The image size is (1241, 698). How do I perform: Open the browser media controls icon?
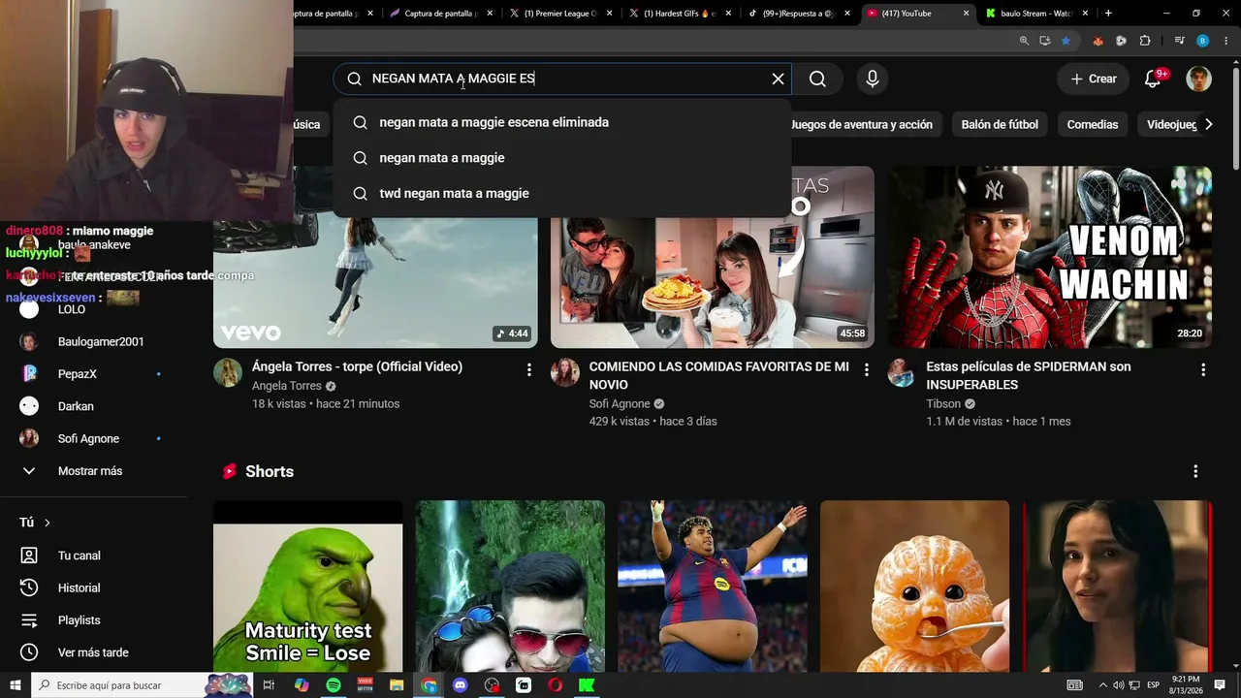(x=1179, y=41)
